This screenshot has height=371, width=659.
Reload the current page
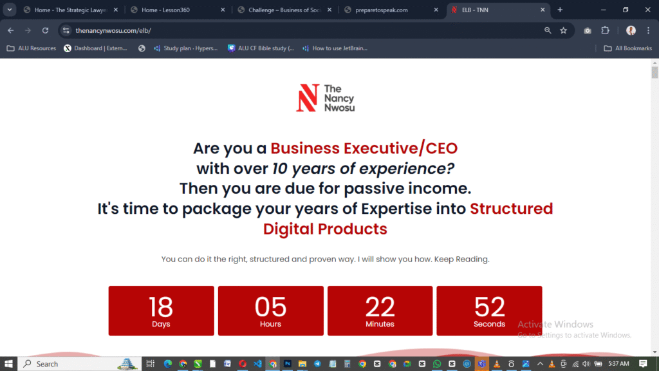[x=45, y=30]
